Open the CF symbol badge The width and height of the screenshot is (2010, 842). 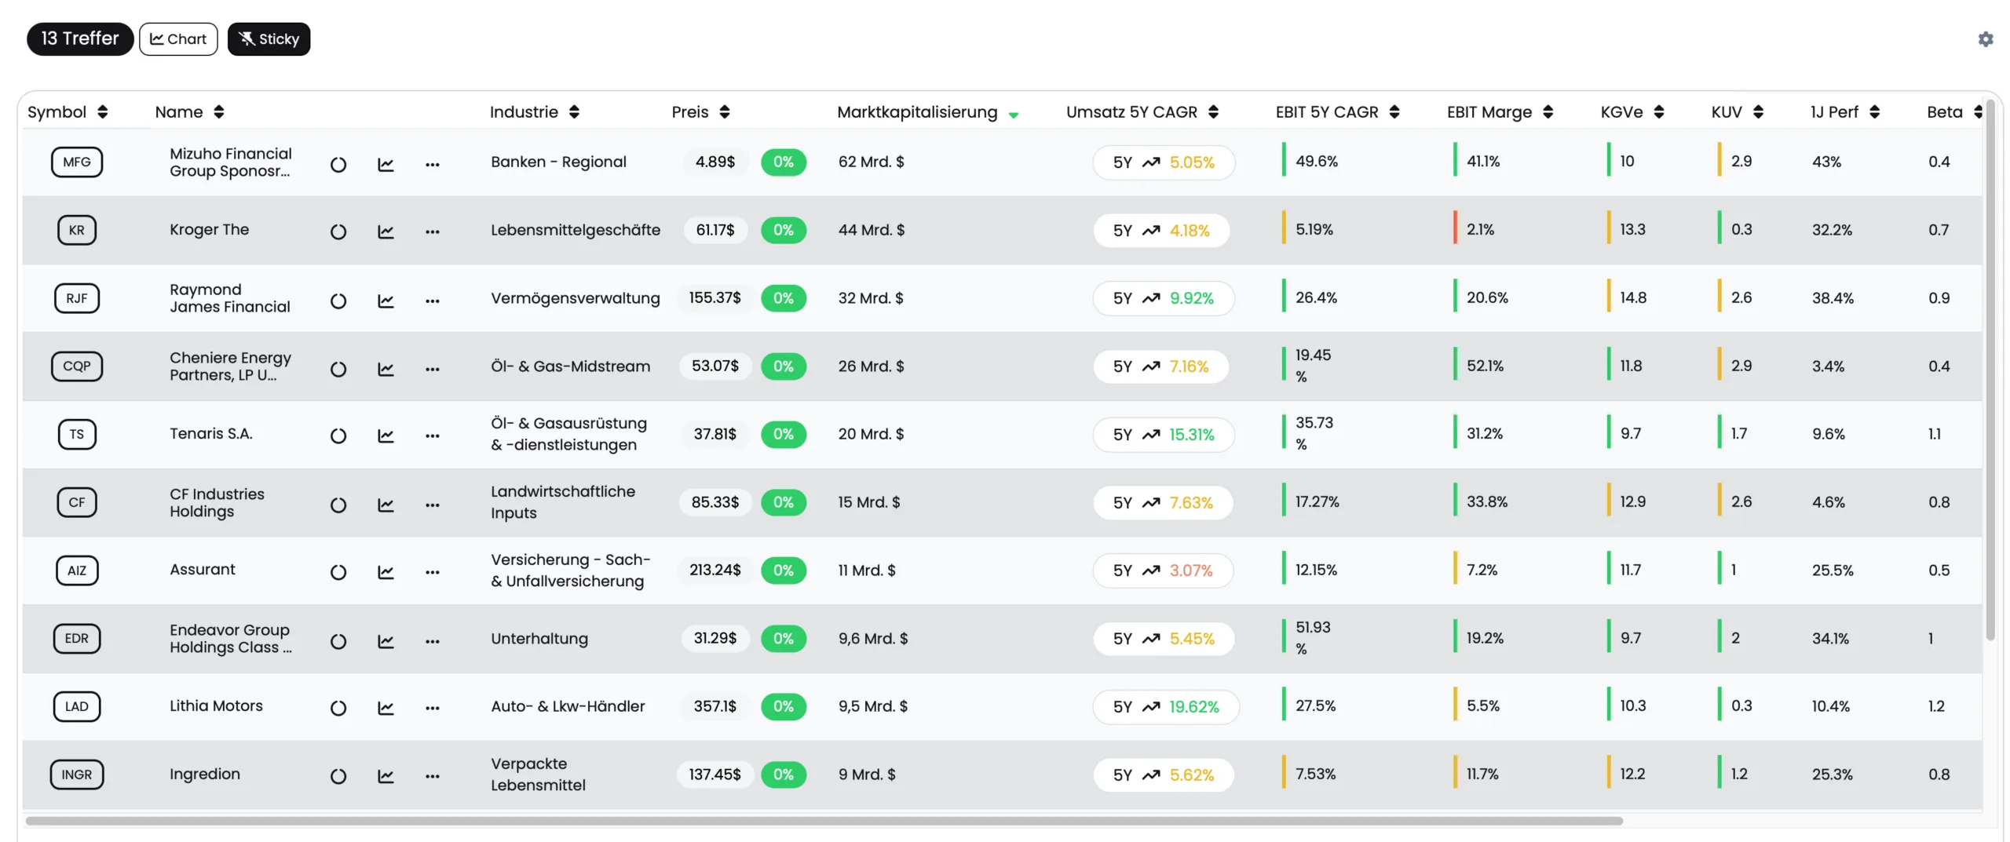(x=76, y=502)
